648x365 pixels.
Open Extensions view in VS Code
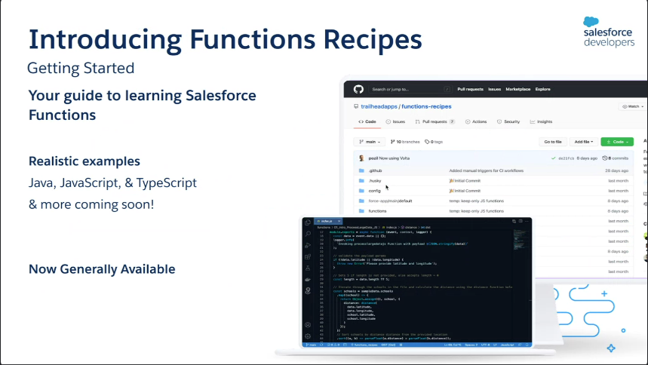[308, 256]
